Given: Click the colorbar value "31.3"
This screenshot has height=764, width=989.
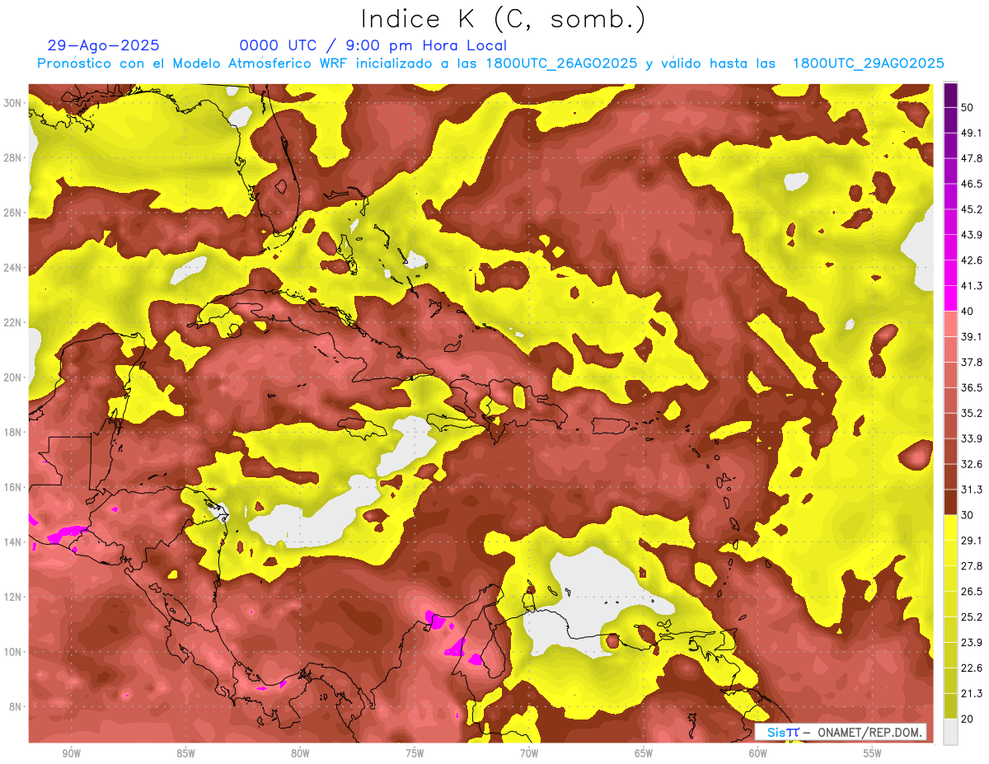Looking at the screenshot, I should [971, 490].
